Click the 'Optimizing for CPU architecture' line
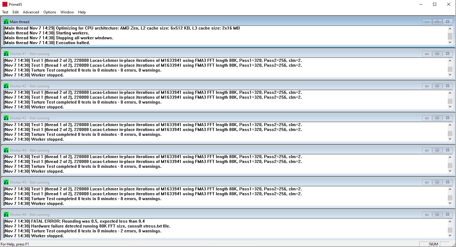The height and width of the screenshot is (247, 456). [x=122, y=28]
